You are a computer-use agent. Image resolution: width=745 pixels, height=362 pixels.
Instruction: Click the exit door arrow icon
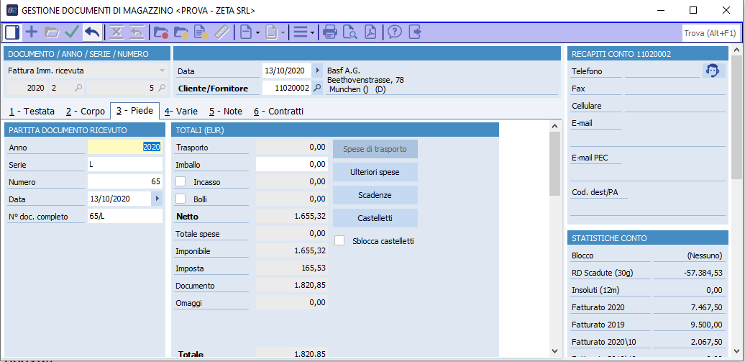415,32
